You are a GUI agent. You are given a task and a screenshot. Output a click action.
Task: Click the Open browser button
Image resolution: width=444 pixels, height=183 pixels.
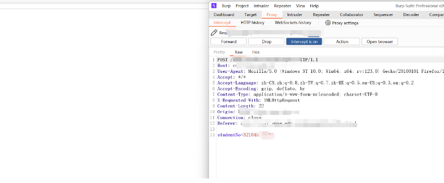379,42
